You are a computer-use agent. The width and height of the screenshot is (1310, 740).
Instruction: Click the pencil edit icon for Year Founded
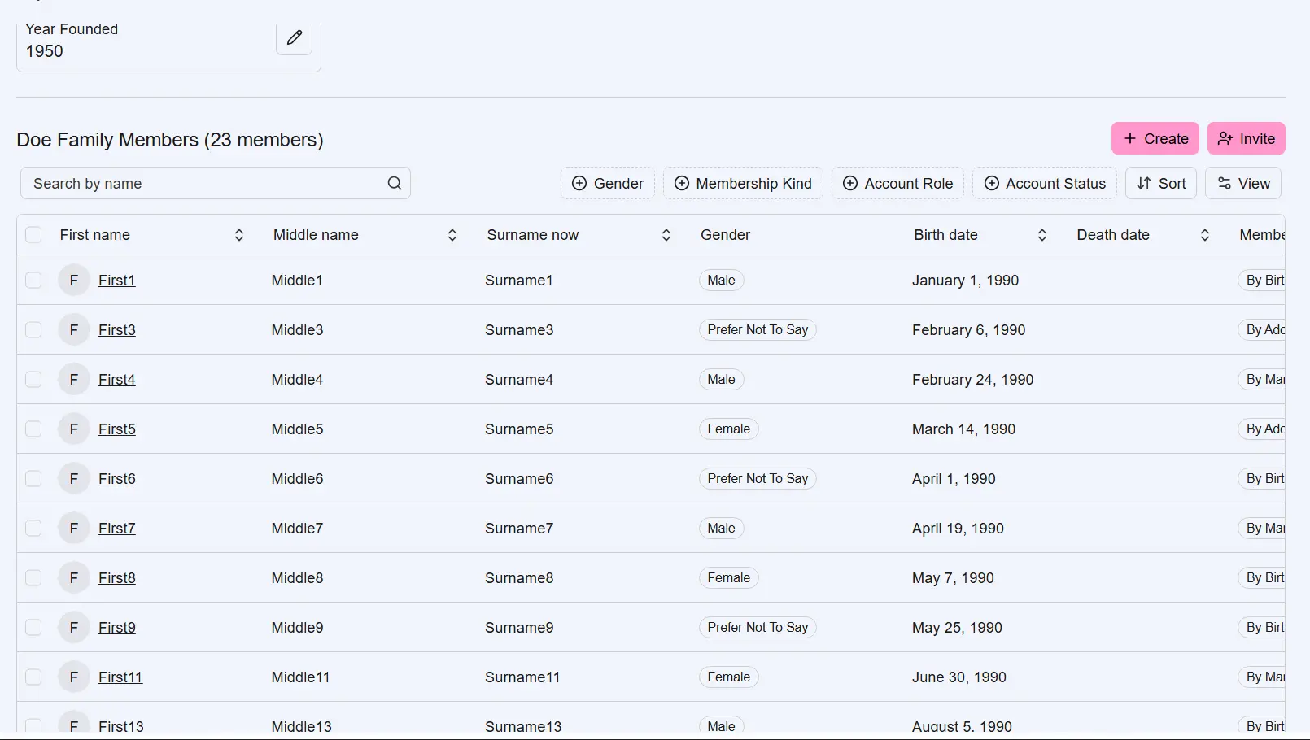[x=294, y=37]
